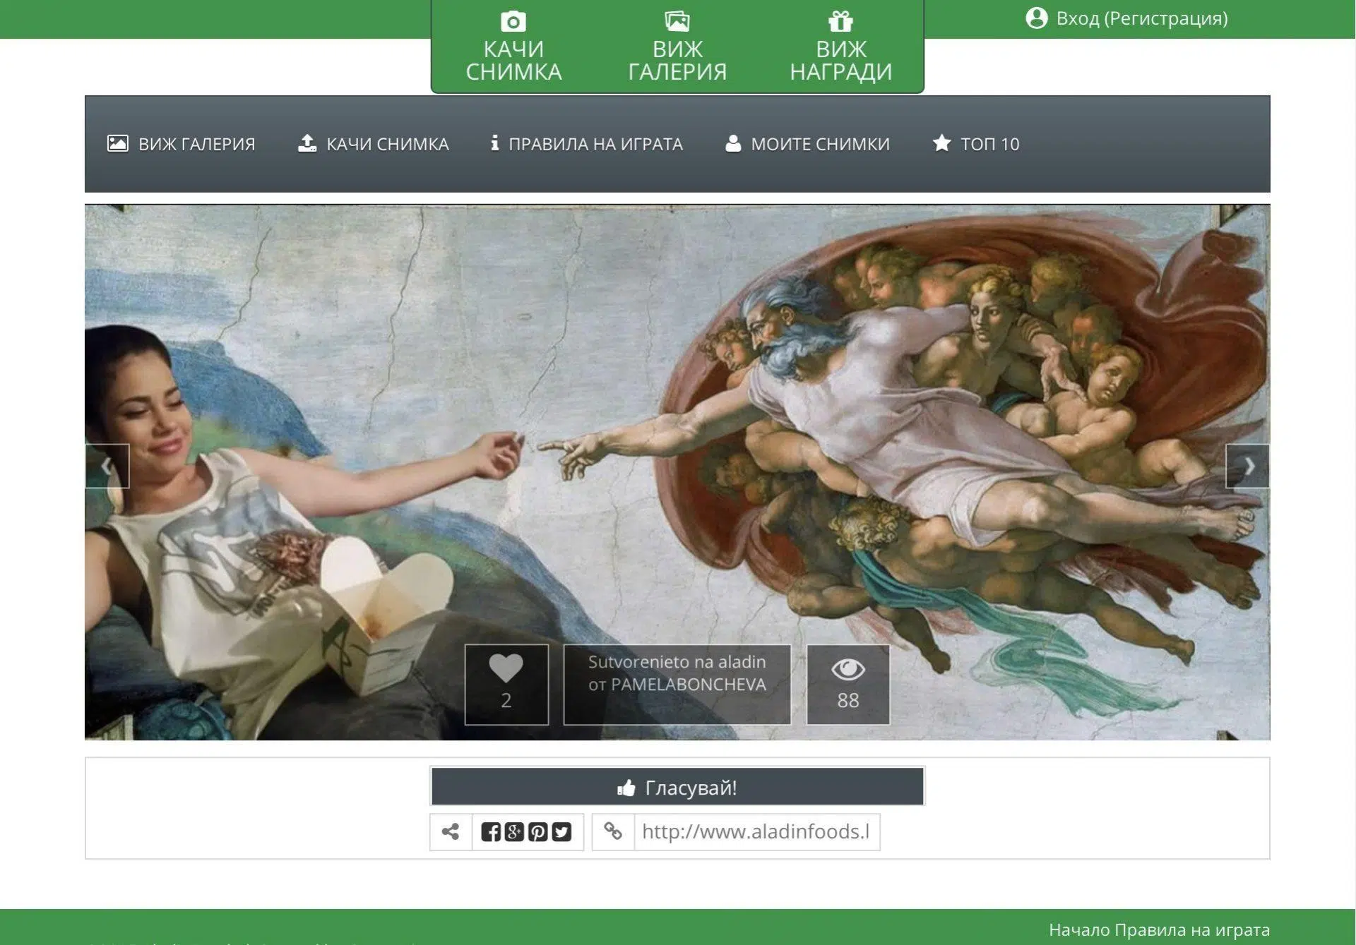Vote with the Гласувай! button
Image resolution: width=1356 pixels, height=945 pixels.
(677, 786)
